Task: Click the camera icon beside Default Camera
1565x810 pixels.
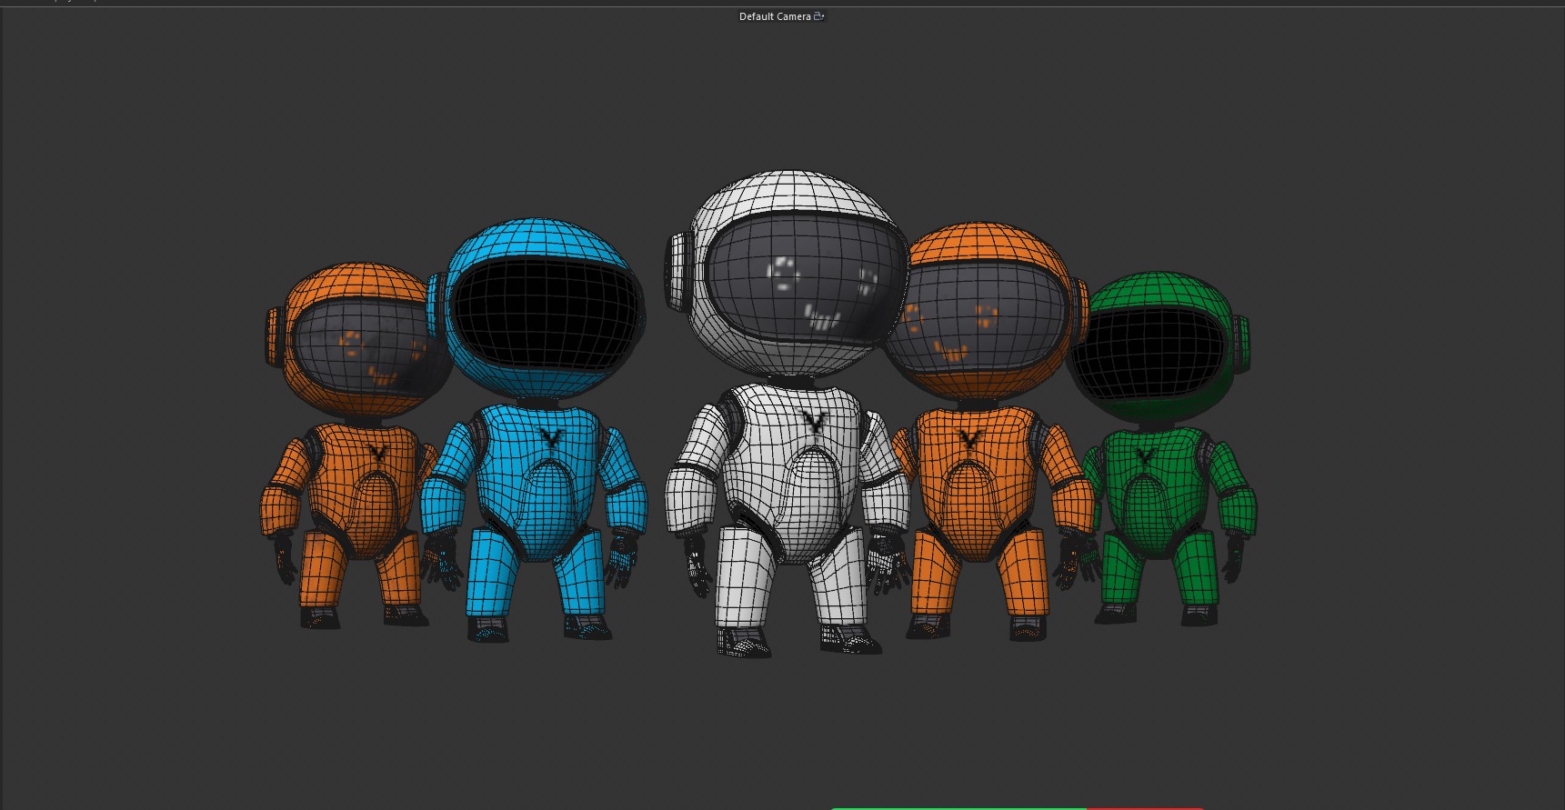Action: pos(818,16)
